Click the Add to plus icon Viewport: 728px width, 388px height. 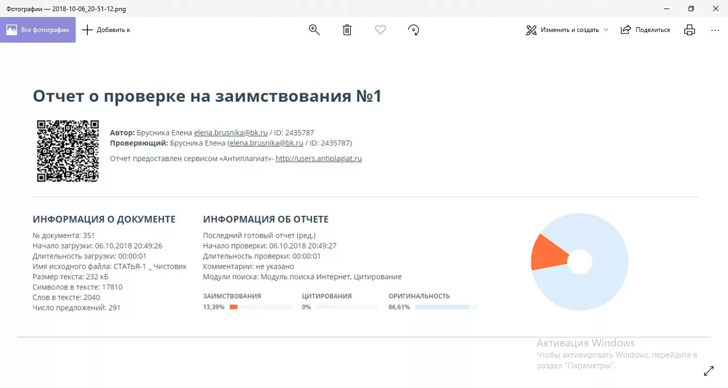(x=87, y=30)
